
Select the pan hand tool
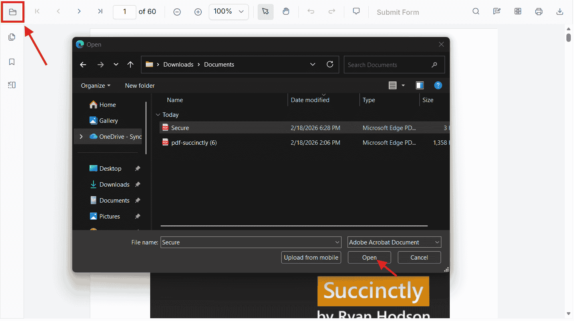coord(286,12)
